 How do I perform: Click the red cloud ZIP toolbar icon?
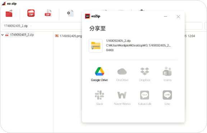[x=31, y=13]
